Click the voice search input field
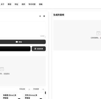 (x=8, y=89)
